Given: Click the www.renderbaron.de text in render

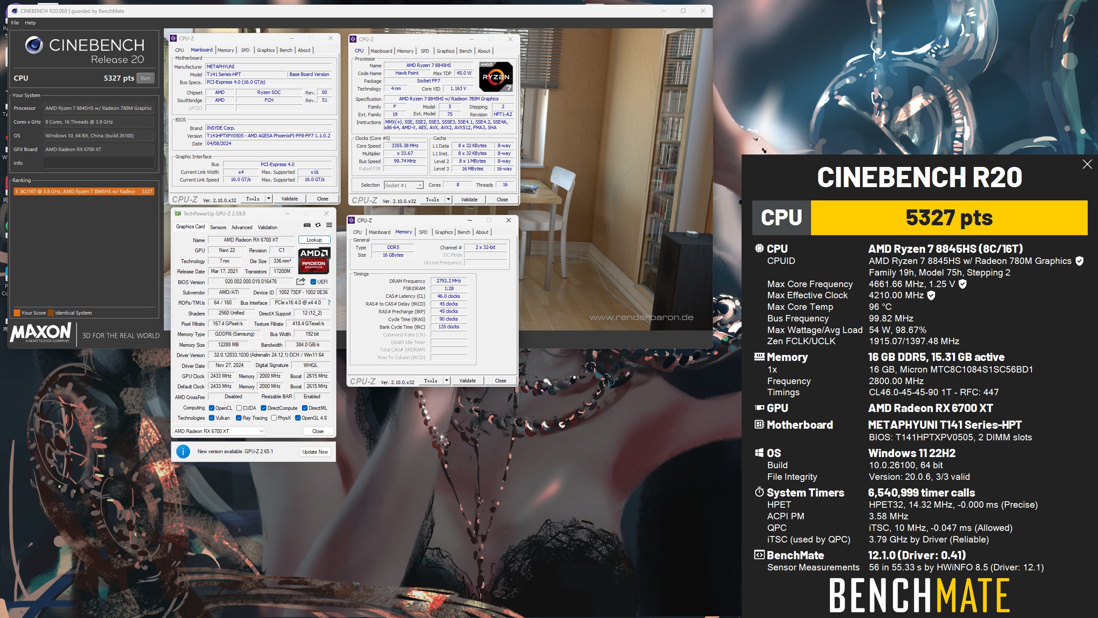Looking at the screenshot, I should tap(641, 318).
